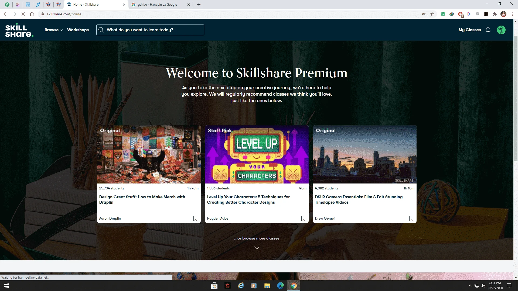Click instructor name Hayden Aube
Viewport: 518px width, 291px height.
[x=217, y=219]
